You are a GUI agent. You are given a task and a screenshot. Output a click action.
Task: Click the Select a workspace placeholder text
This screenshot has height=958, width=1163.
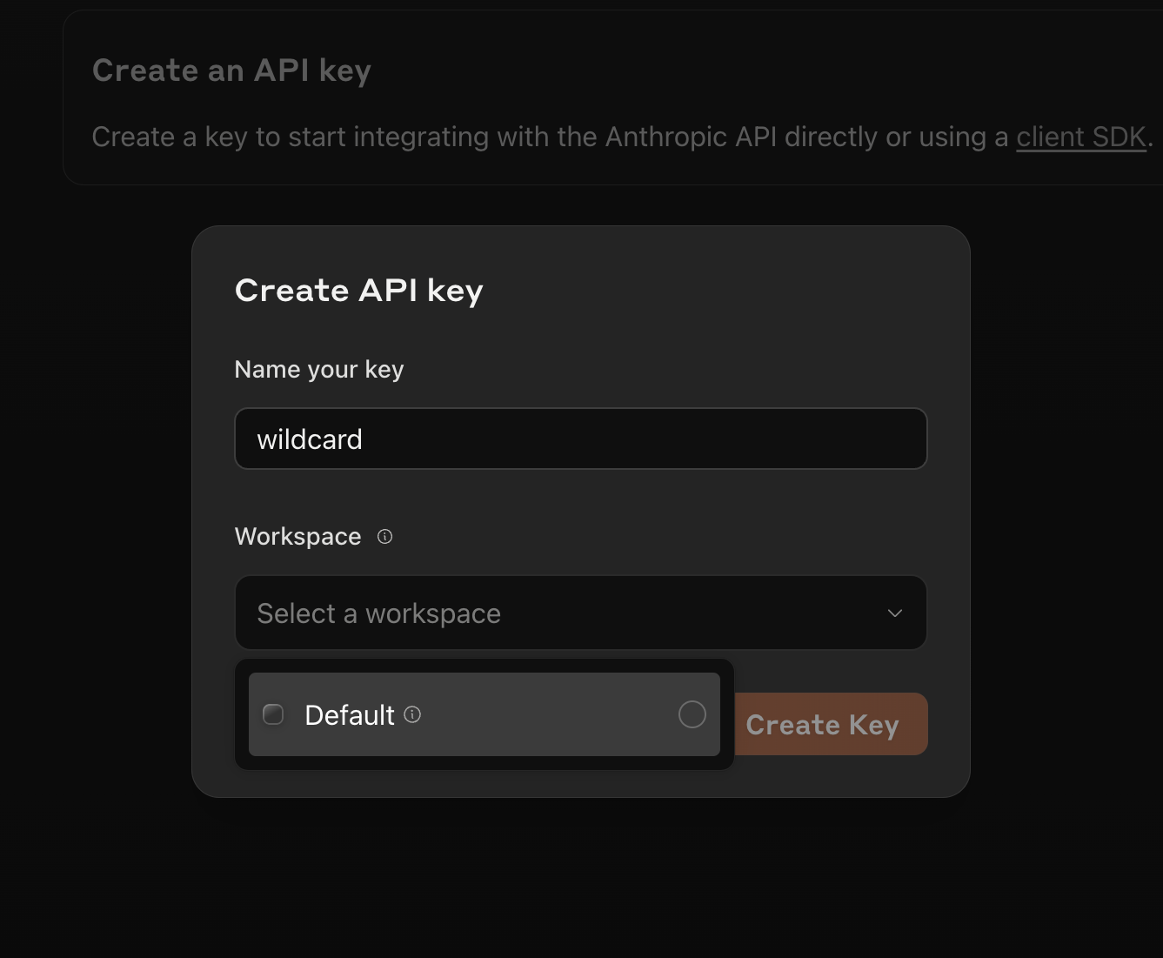coord(378,613)
